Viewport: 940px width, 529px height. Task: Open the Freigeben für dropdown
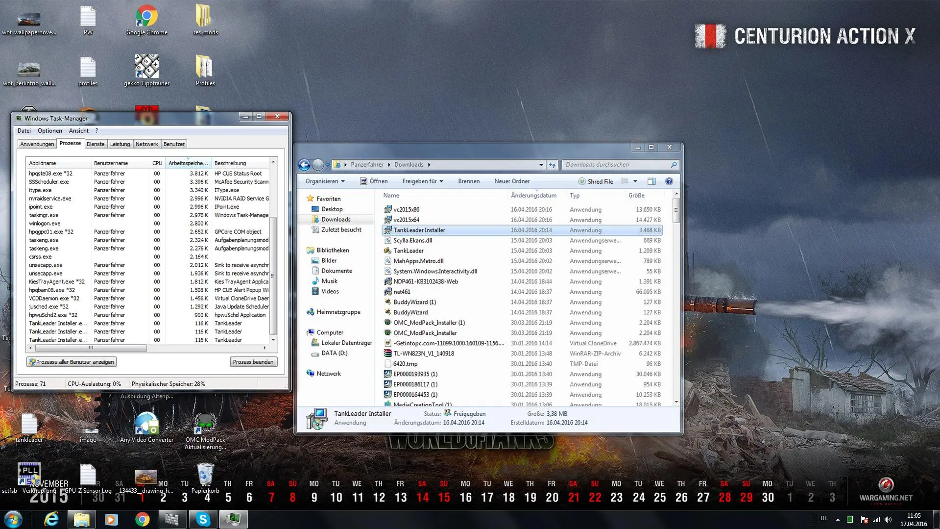422,181
